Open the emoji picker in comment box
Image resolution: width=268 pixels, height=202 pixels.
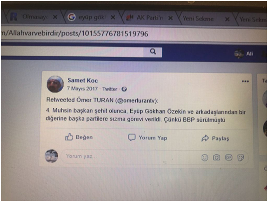(x=205, y=157)
